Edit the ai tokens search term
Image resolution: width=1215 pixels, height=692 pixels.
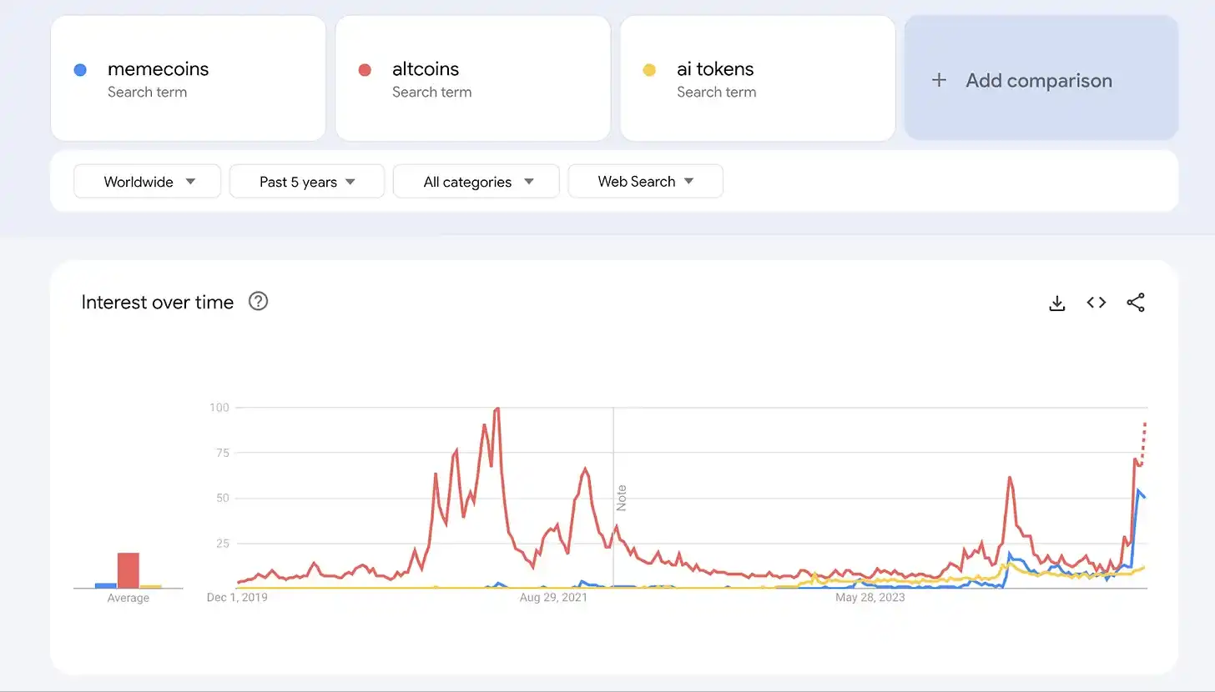[x=715, y=69]
